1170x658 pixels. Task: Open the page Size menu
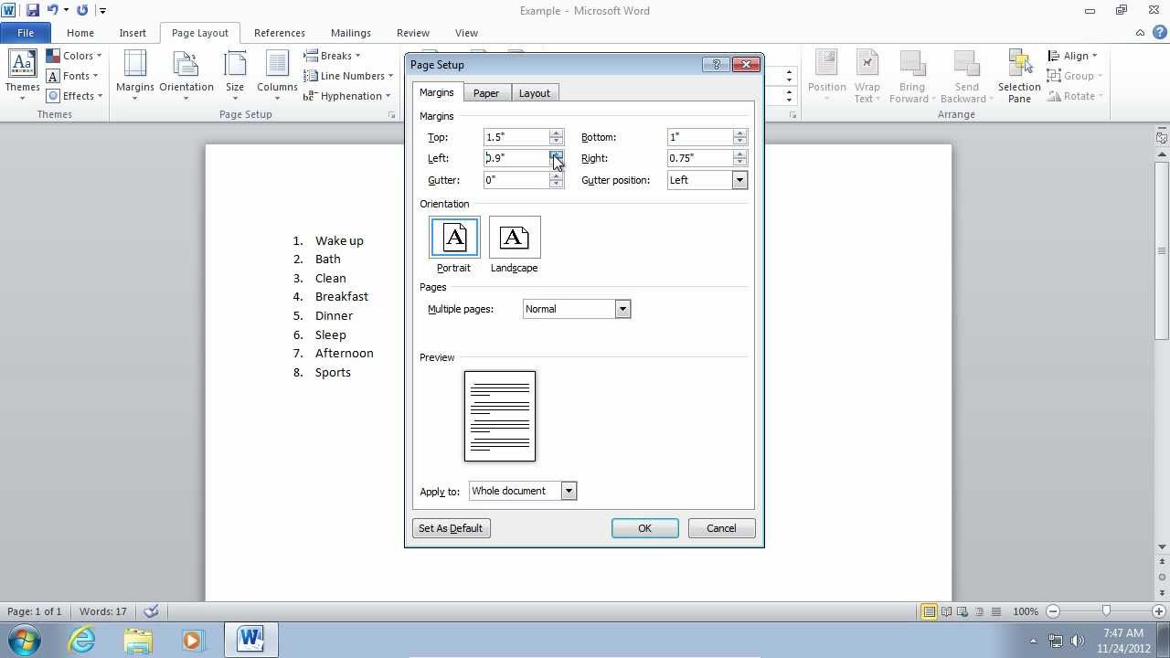click(235, 76)
